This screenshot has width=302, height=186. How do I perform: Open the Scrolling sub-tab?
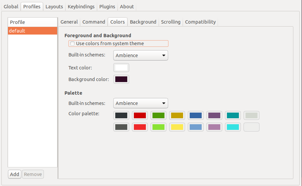tap(171, 22)
